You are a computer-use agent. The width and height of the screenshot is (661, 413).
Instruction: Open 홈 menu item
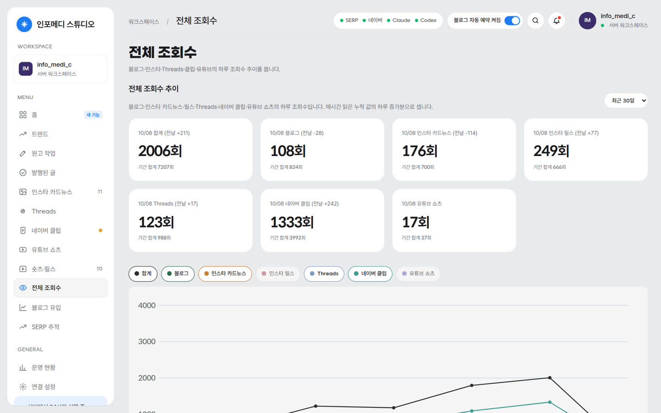[61, 115]
